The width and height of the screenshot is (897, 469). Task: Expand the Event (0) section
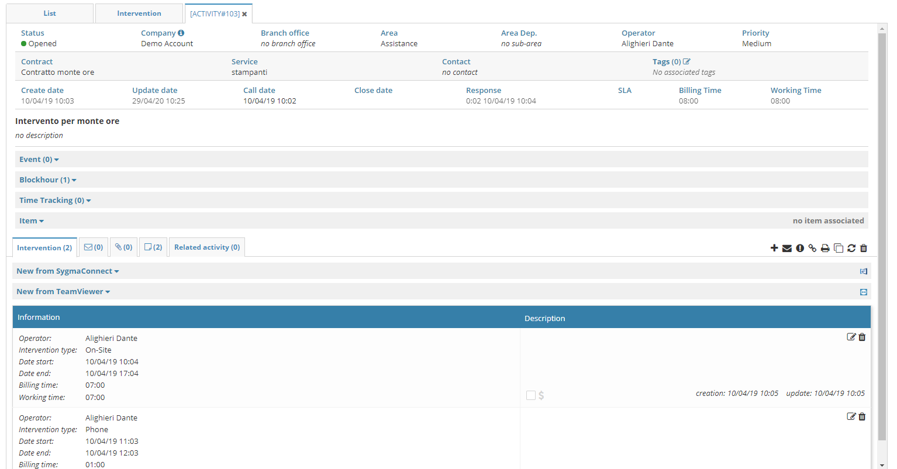coord(39,159)
